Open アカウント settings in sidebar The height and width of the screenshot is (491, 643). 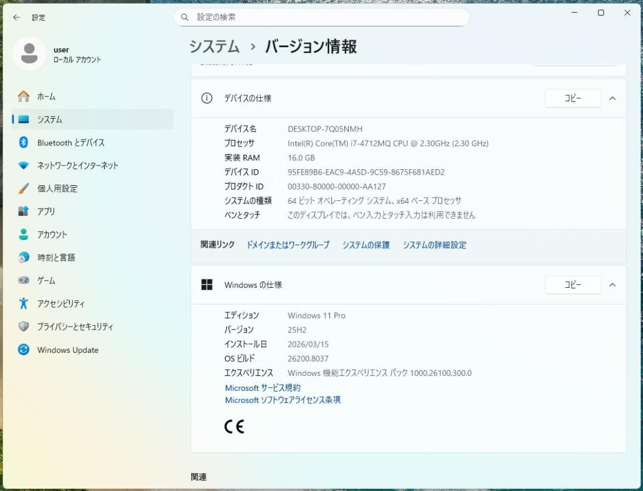pyautogui.click(x=92, y=234)
